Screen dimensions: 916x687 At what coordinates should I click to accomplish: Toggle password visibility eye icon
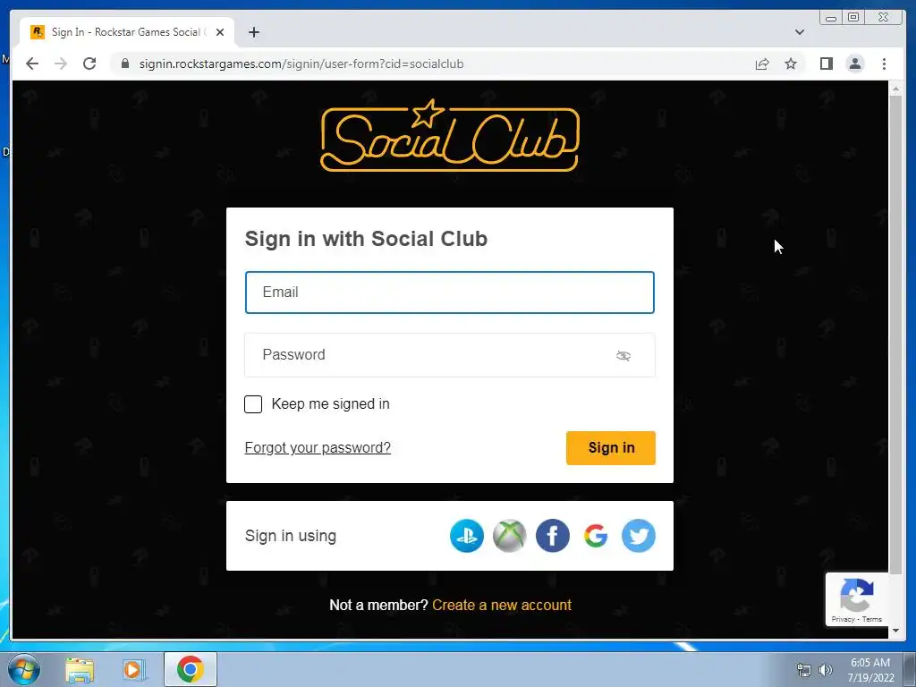pyautogui.click(x=623, y=356)
